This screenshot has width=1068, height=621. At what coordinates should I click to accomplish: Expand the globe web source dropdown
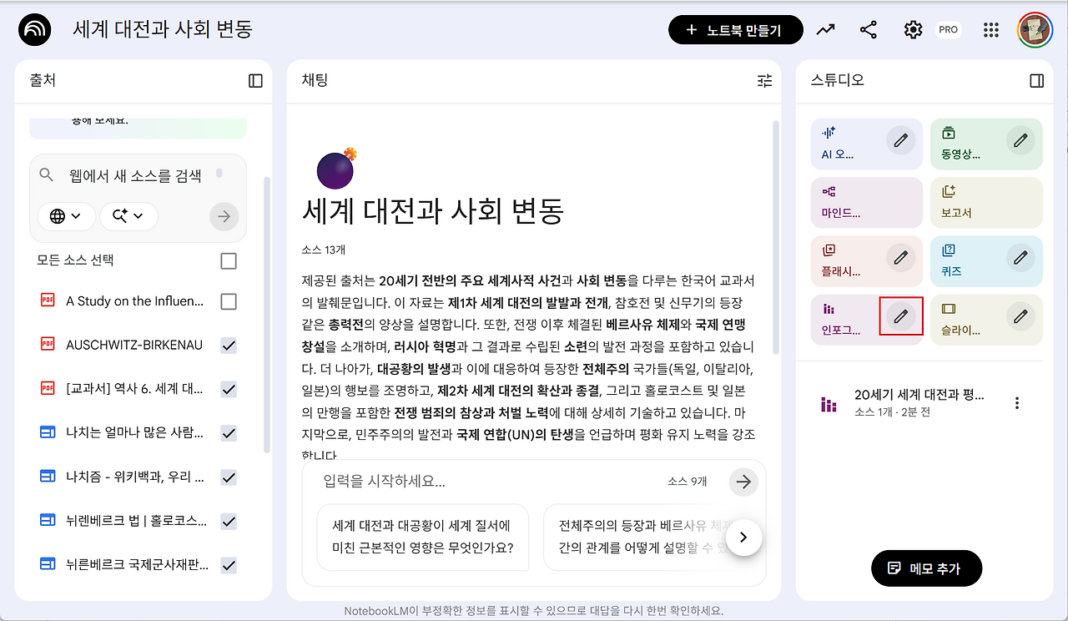point(66,216)
